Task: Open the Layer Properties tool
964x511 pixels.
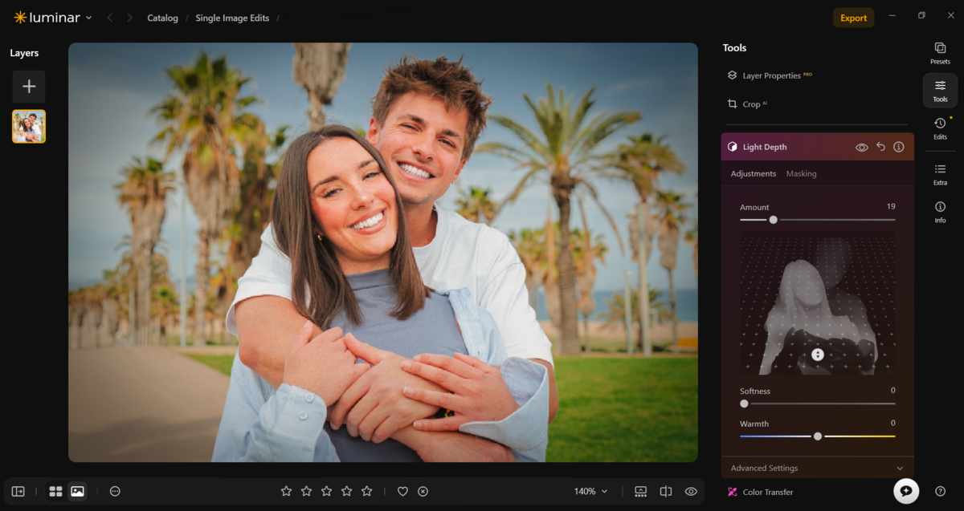Action: [x=770, y=75]
